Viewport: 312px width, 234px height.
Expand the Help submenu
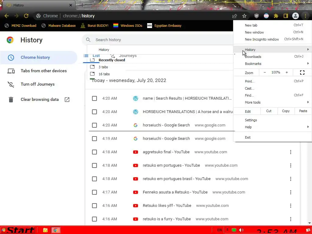pos(273,127)
